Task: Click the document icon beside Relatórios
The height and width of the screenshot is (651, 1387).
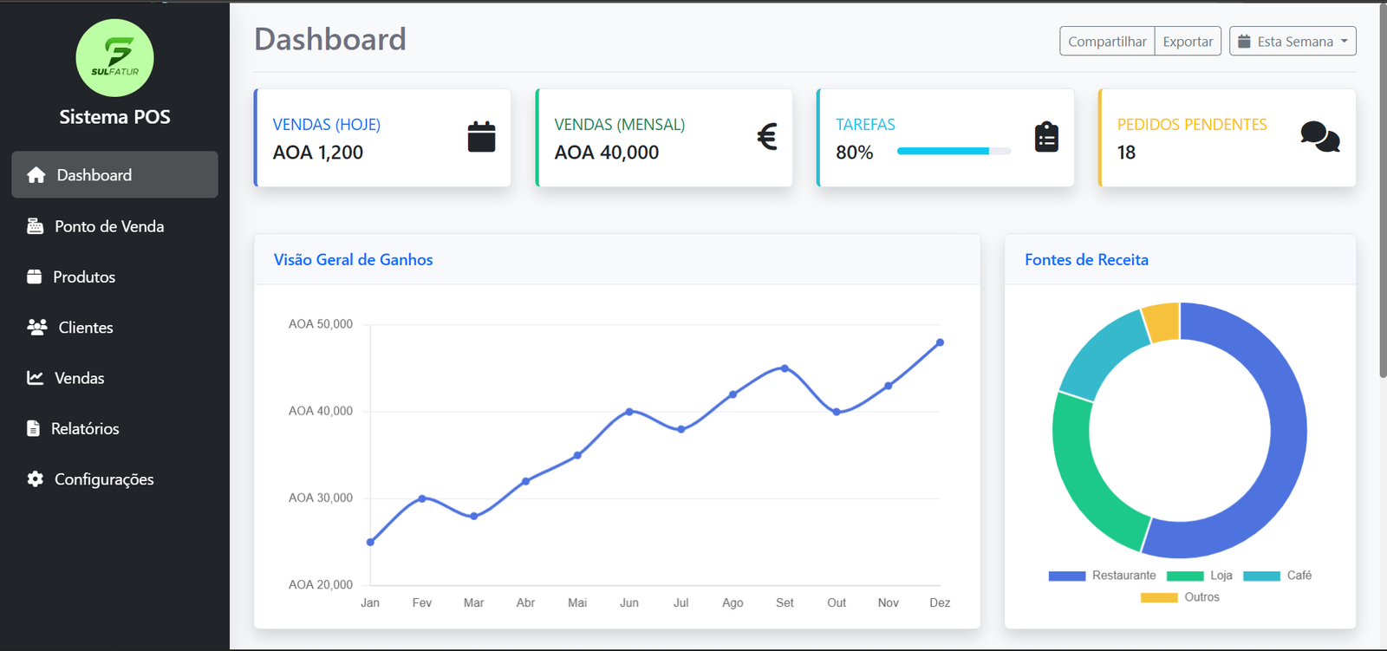Action: pos(34,428)
